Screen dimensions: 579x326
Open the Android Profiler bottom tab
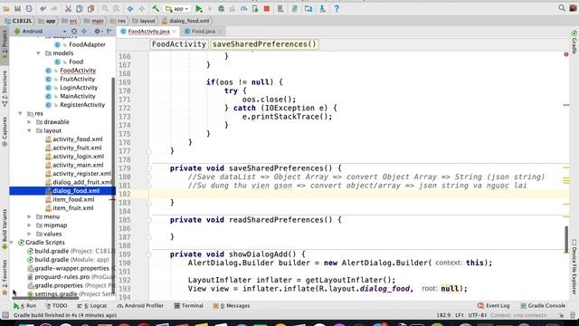140,306
